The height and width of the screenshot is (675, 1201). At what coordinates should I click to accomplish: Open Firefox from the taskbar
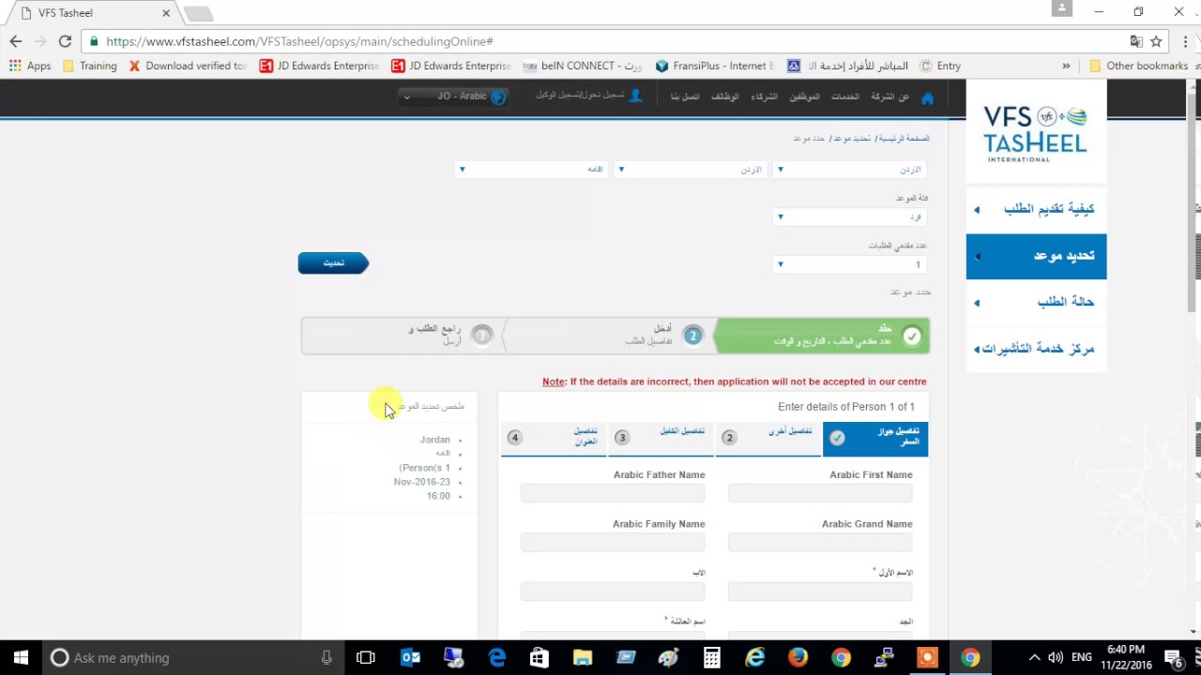[798, 658]
